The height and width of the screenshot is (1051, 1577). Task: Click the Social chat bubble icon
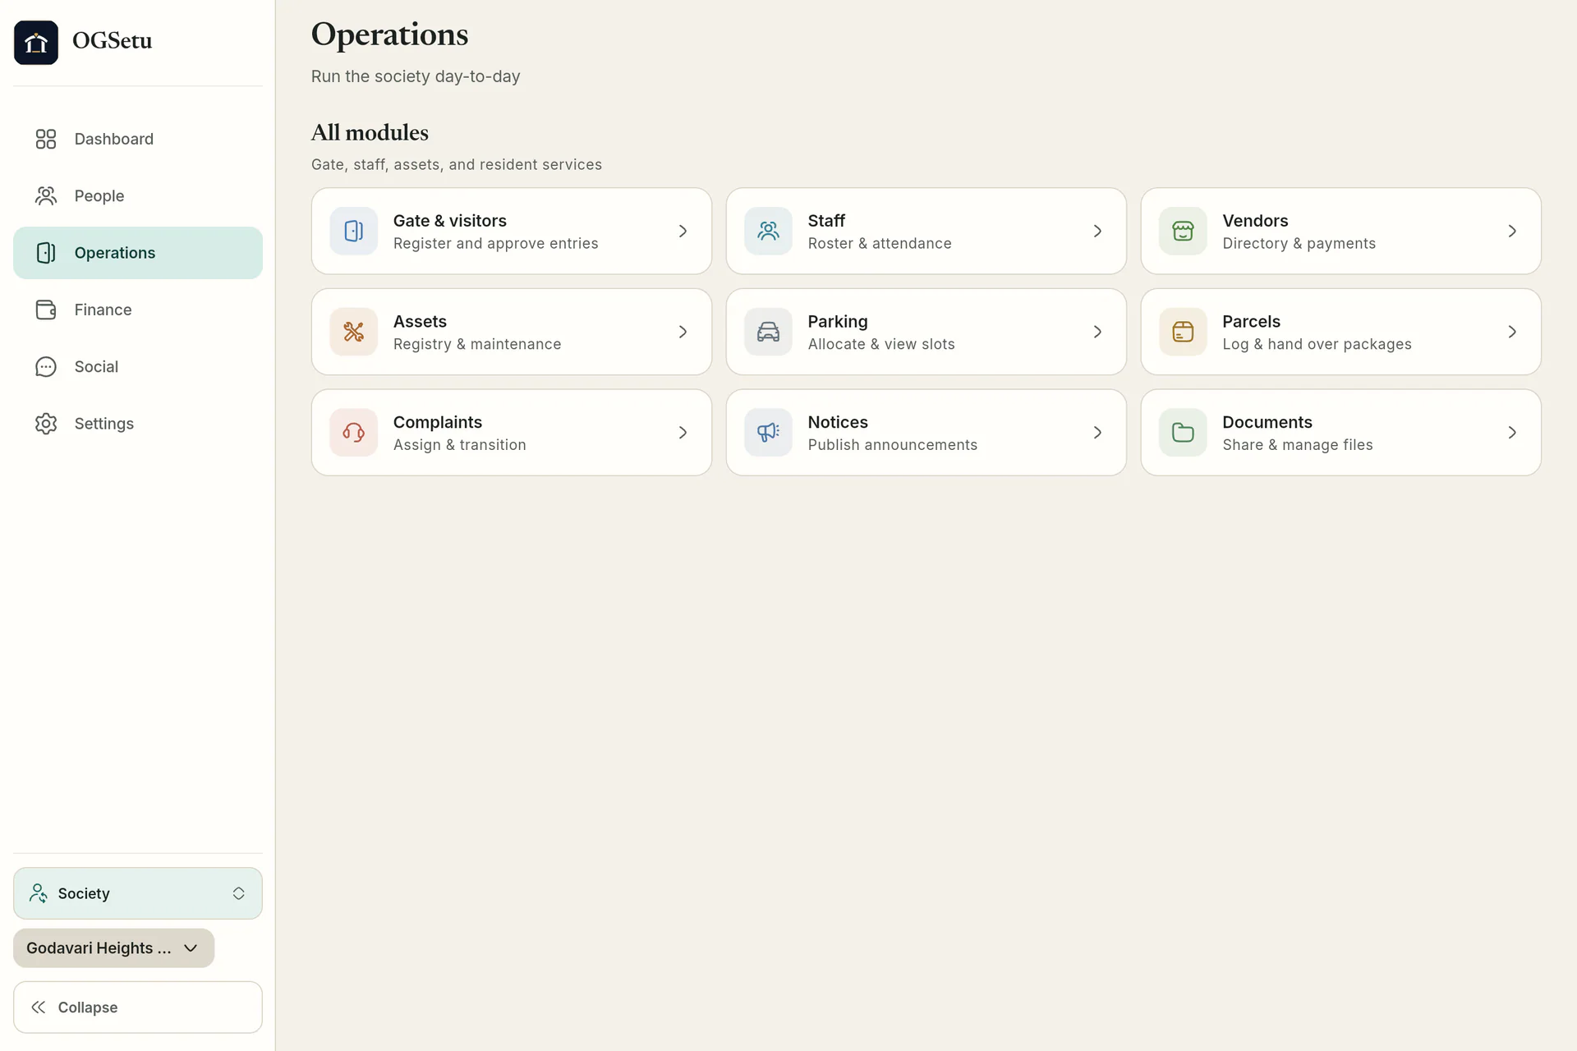point(46,366)
